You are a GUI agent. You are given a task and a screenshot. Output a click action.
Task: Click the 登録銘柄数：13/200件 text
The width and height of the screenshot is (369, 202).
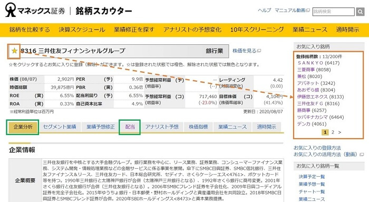click(319, 56)
